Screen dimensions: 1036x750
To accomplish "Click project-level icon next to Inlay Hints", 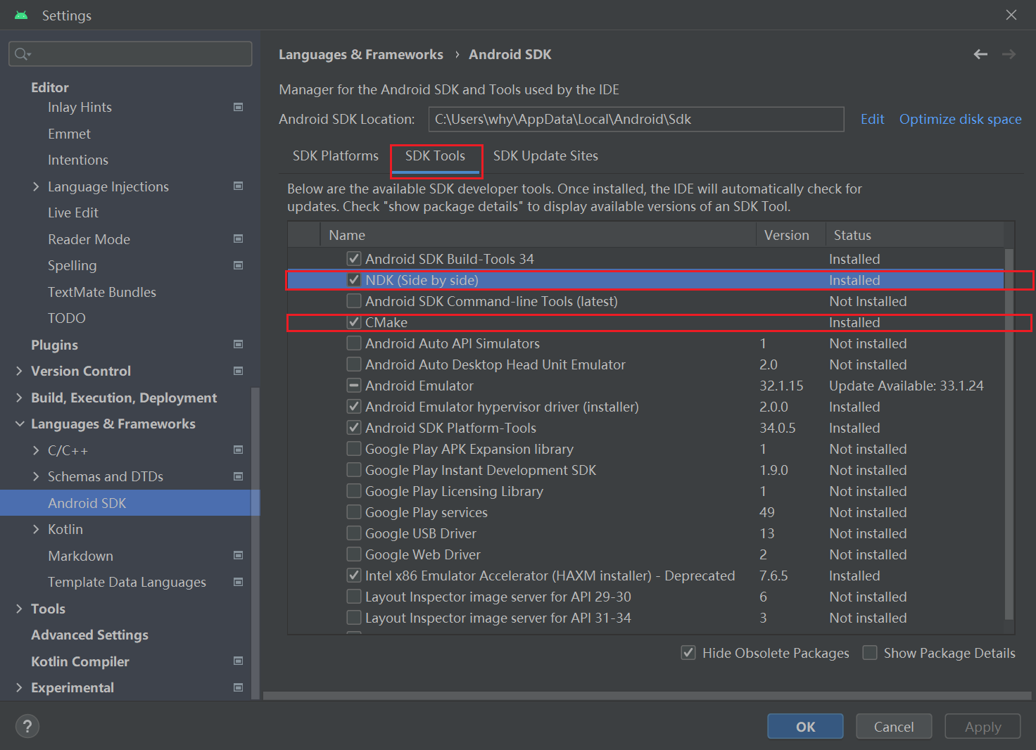I will click(x=238, y=107).
